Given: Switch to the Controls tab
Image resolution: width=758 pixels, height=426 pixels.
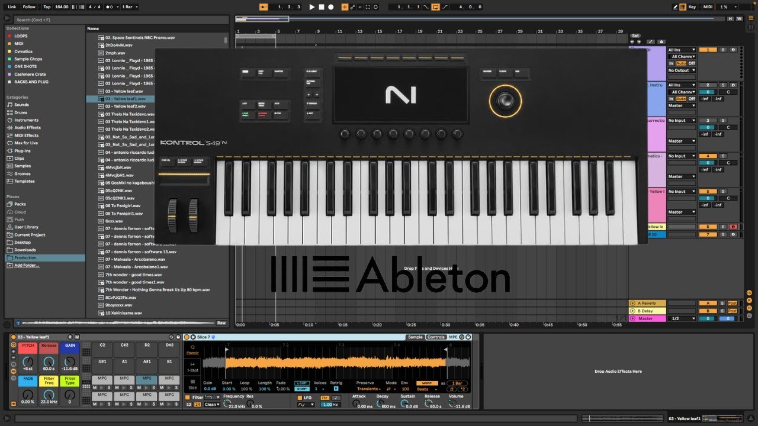Looking at the screenshot, I should pos(436,337).
